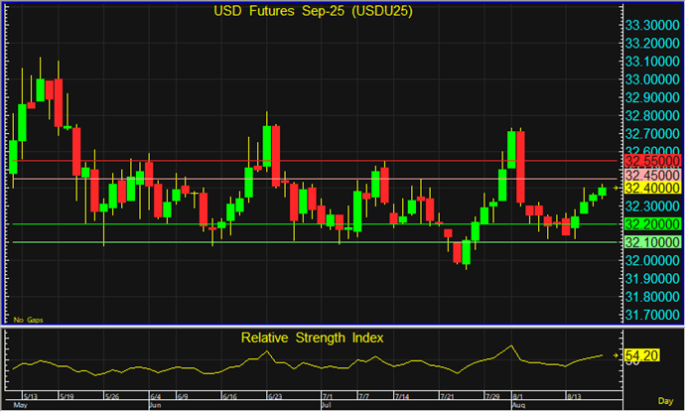The width and height of the screenshot is (686, 412).
Task: Click the 7/21 date on the time axis
Action: point(448,395)
